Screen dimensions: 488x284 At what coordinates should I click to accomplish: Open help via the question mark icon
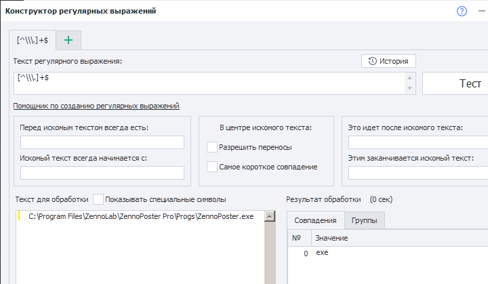[462, 11]
